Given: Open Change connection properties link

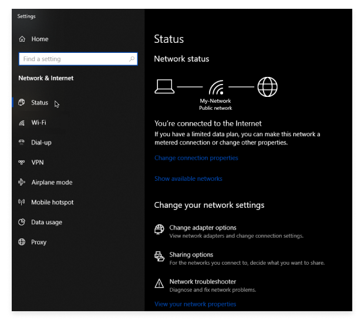Looking at the screenshot, I should [196, 158].
